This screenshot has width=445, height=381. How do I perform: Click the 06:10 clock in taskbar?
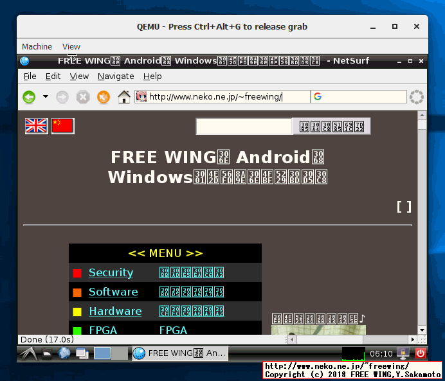pyautogui.click(x=381, y=353)
